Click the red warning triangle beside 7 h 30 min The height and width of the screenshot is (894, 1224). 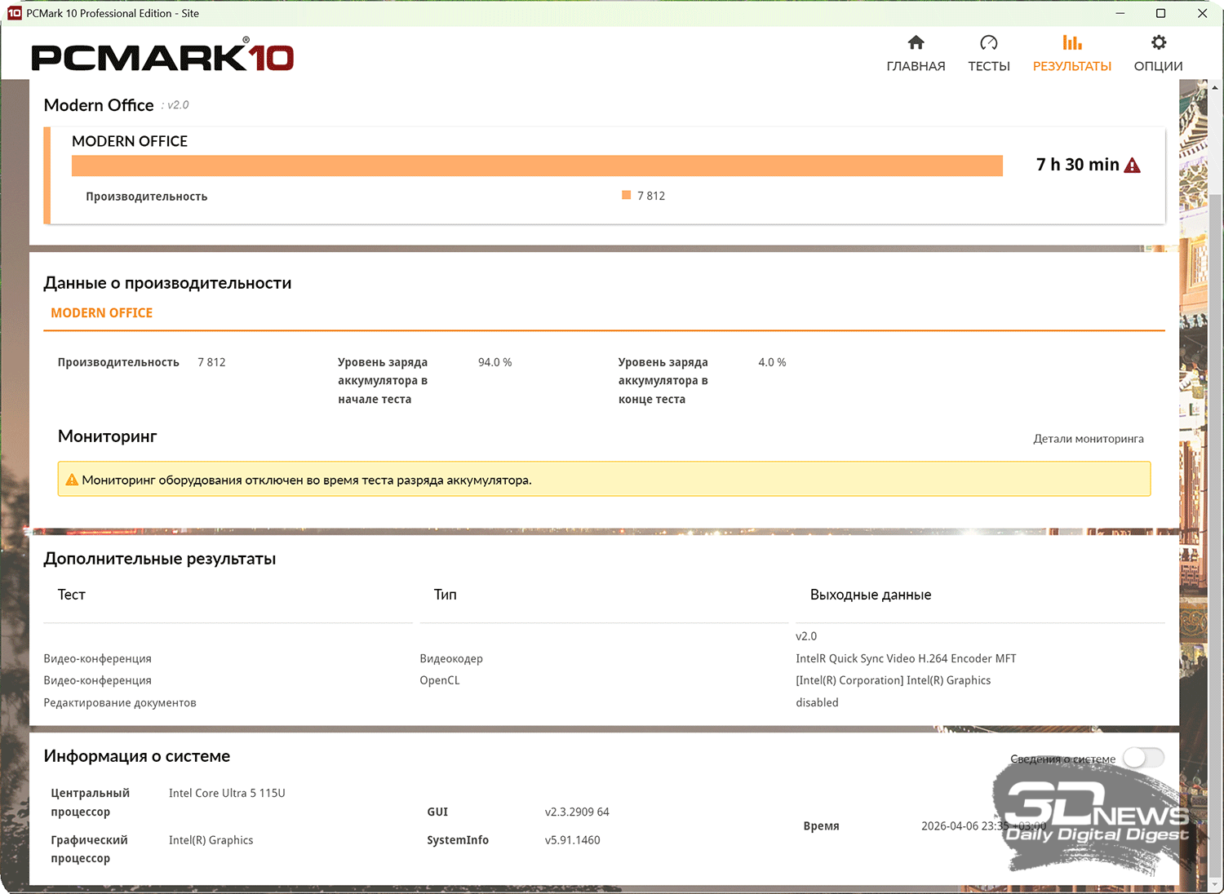pyautogui.click(x=1132, y=166)
